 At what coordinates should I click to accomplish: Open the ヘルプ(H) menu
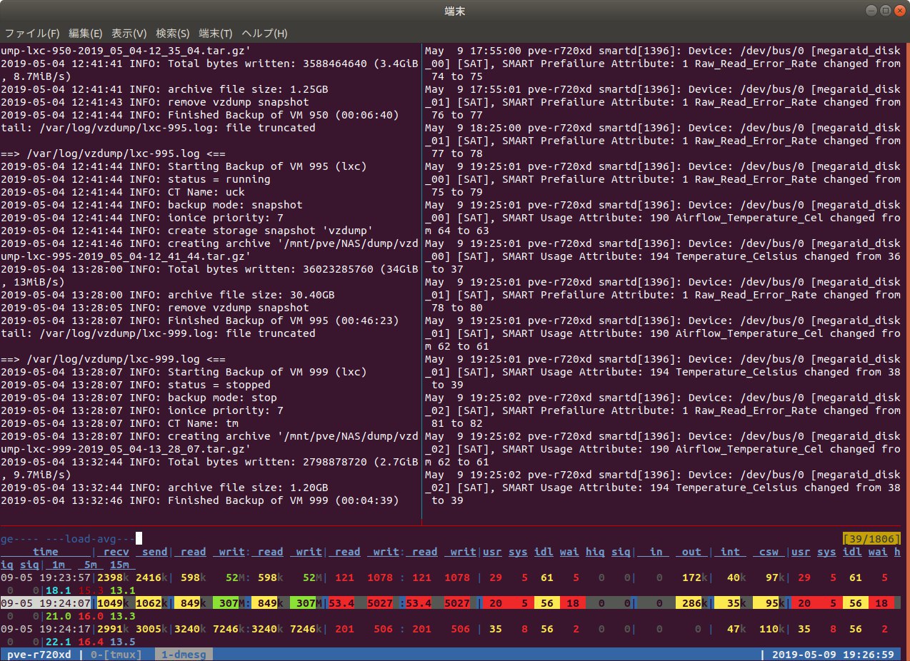tap(264, 34)
